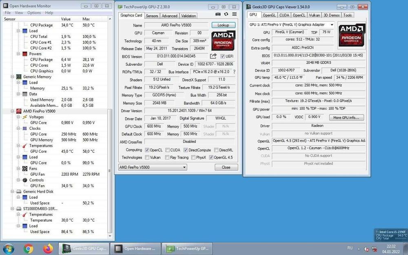The width and height of the screenshot is (408, 255).
Task: Open the Tools tab in GPU Caps Viewer
Action: [x=347, y=16]
